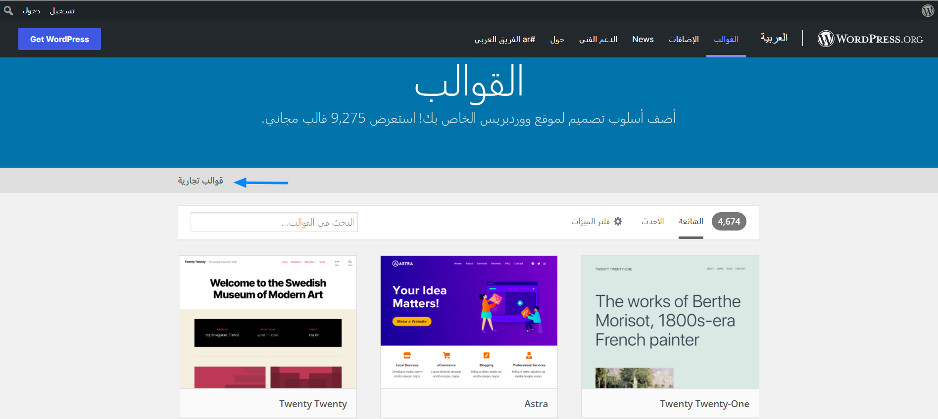Open the #ar الفريق العربي menu item
This screenshot has height=419, width=938.
[x=505, y=39]
